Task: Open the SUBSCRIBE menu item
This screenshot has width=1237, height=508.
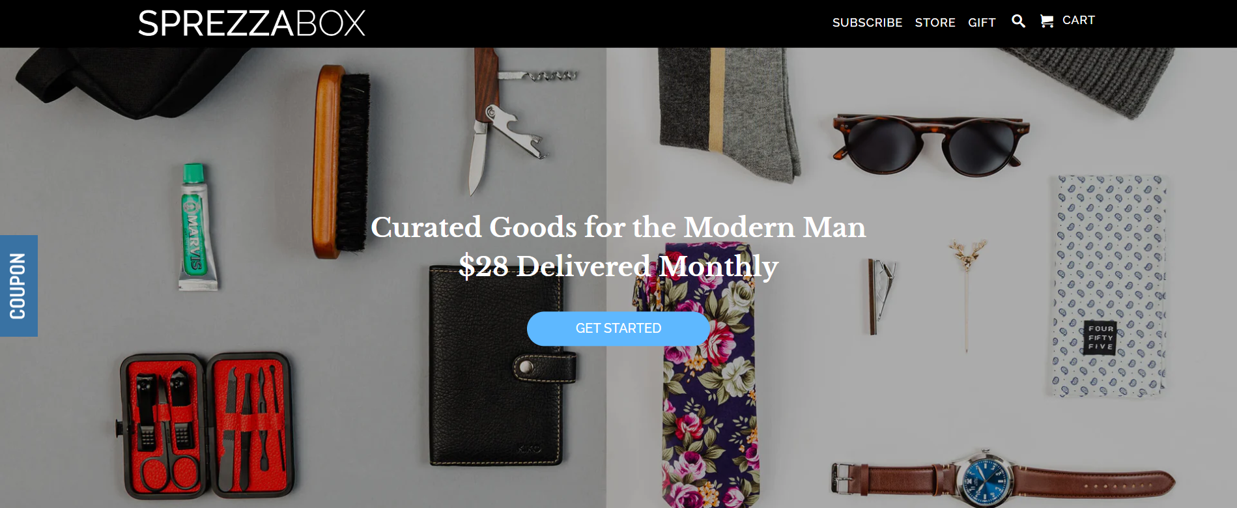Action: point(867,23)
